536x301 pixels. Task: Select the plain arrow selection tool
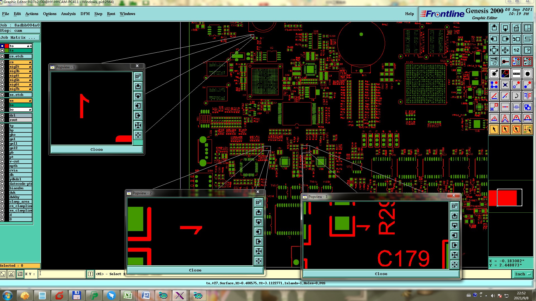[494, 129]
